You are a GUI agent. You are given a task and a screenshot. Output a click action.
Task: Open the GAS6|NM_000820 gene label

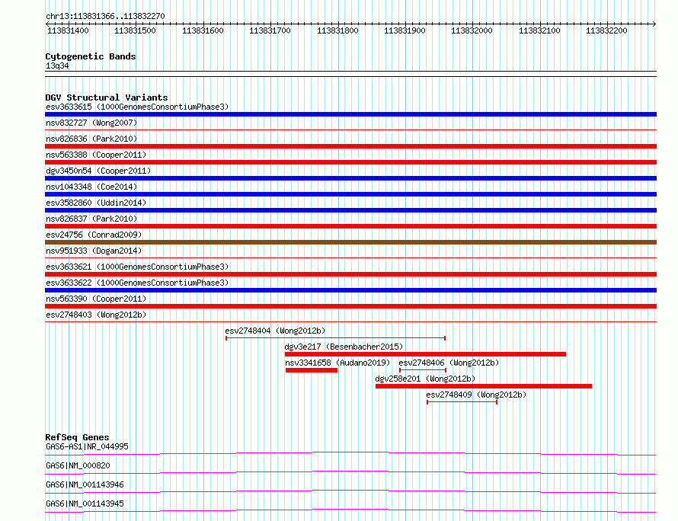[x=78, y=465]
